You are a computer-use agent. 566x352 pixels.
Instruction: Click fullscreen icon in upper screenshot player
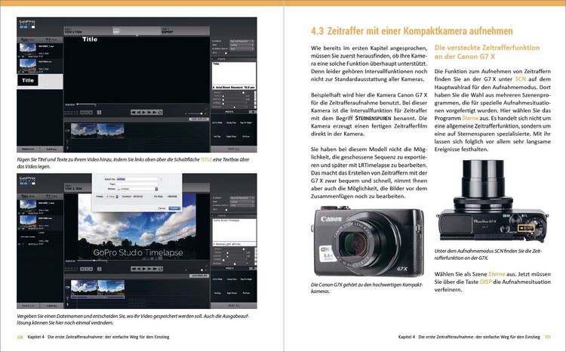(207, 109)
